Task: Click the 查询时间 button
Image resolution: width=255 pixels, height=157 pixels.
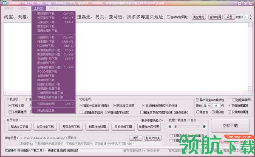Action: 215,17
